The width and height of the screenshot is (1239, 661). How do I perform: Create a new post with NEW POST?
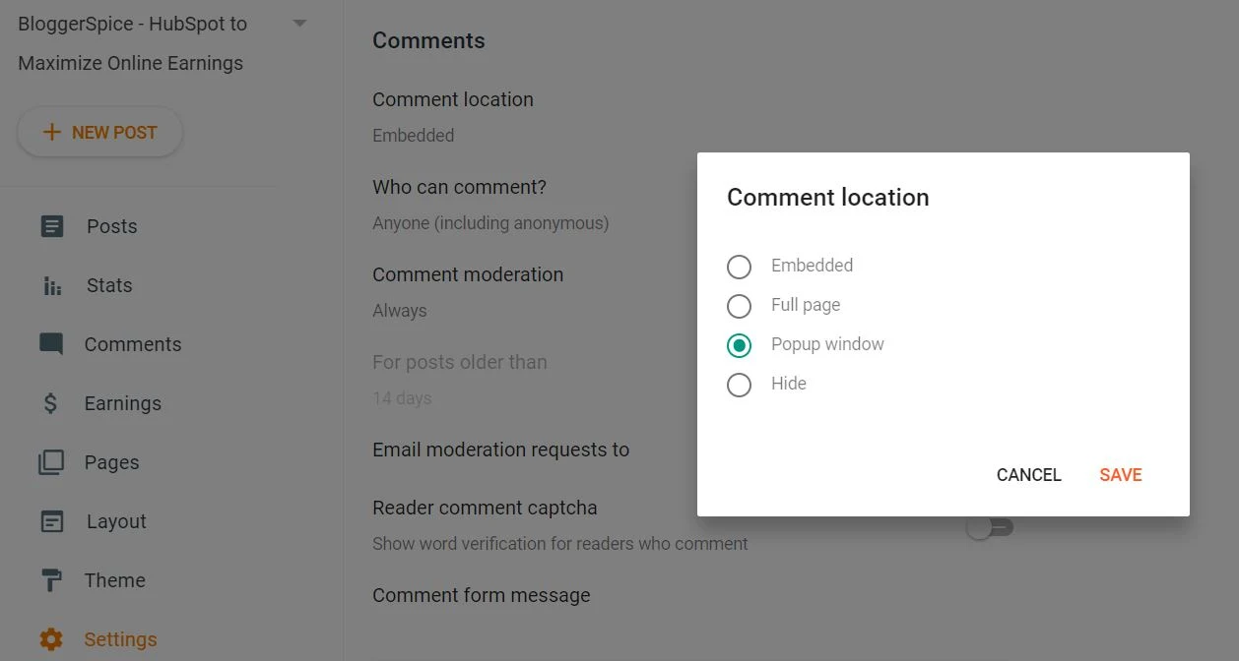tap(99, 132)
